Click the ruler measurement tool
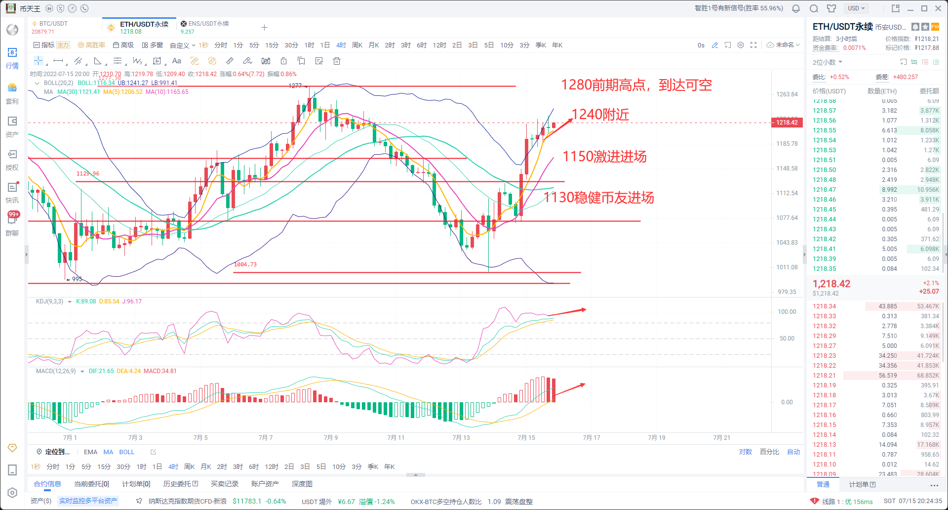Image resolution: width=948 pixels, height=510 pixels. coord(230,61)
